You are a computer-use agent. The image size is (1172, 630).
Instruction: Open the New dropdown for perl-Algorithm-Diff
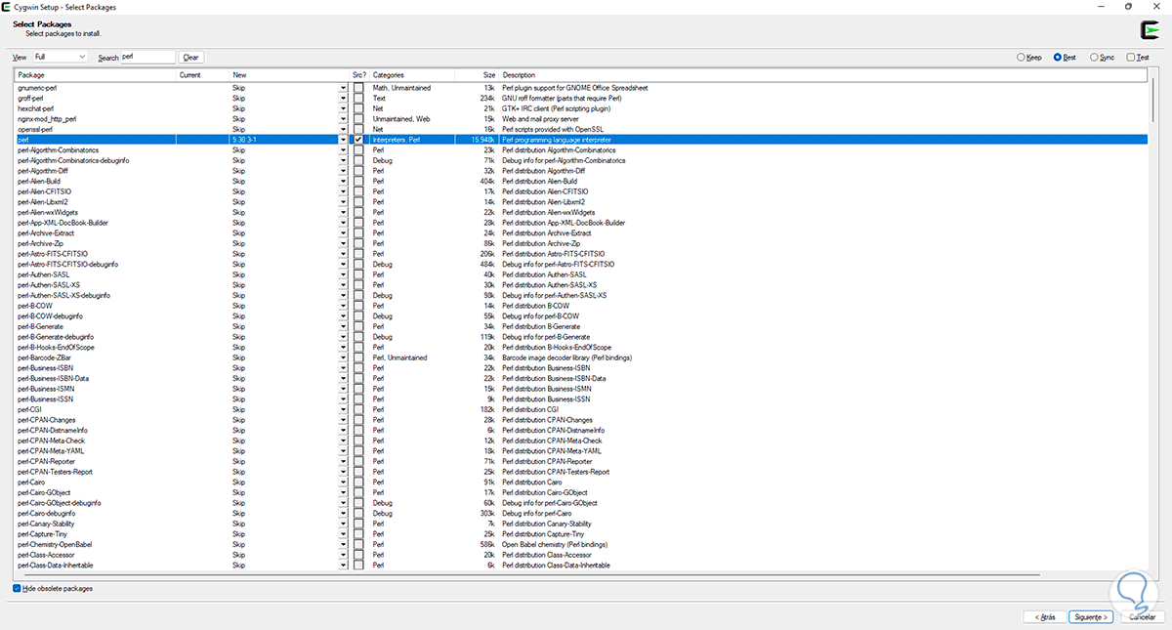click(x=343, y=171)
